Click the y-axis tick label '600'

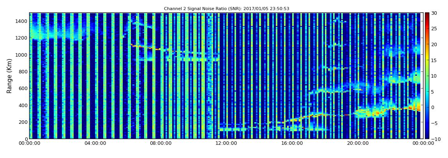[23, 88]
